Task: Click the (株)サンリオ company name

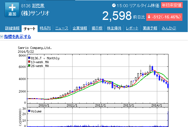Action: 35,13
